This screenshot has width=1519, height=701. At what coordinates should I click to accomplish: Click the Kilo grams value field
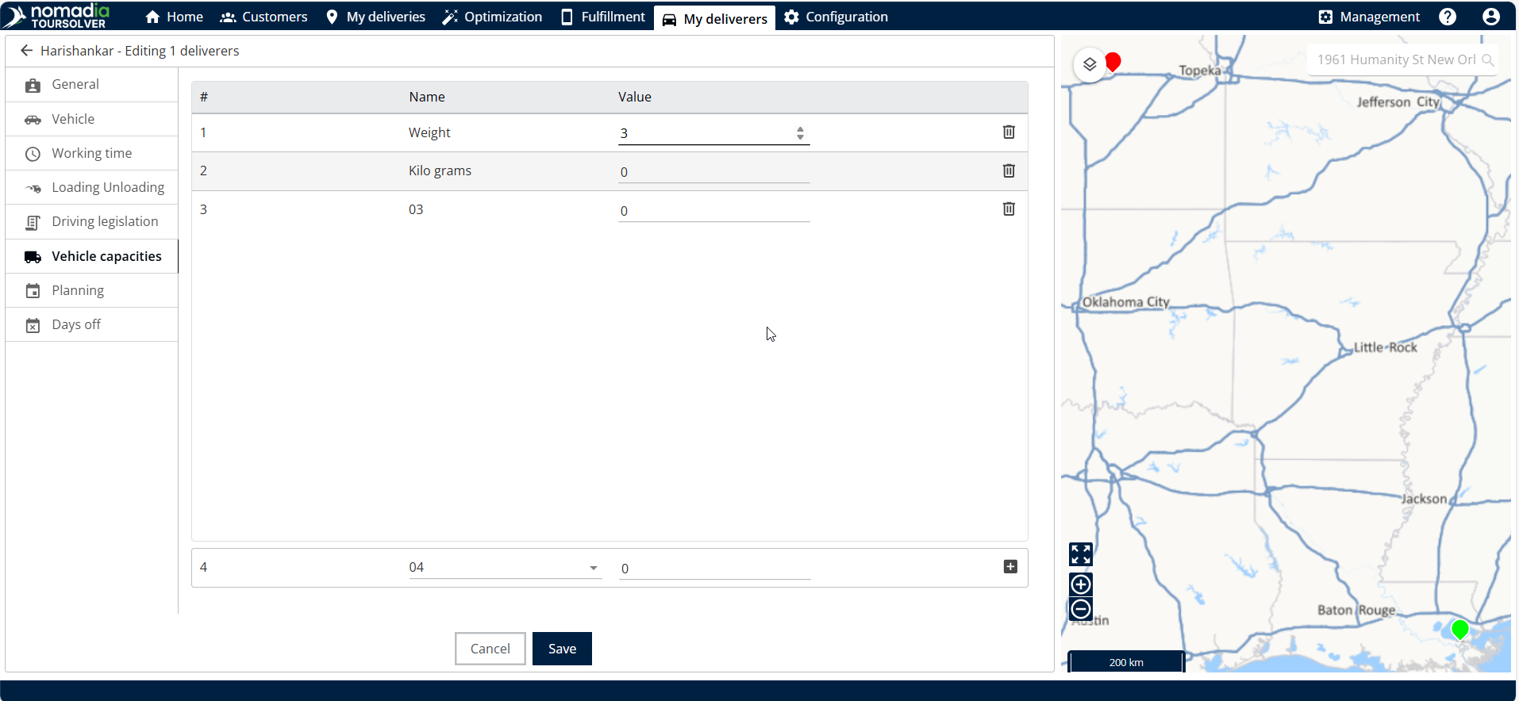coord(713,172)
